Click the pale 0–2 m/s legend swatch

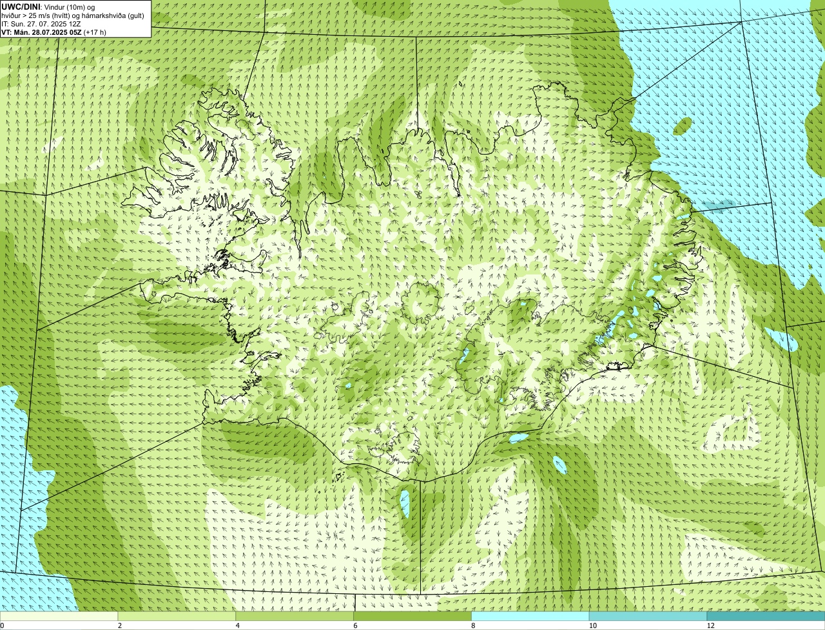click(x=59, y=616)
